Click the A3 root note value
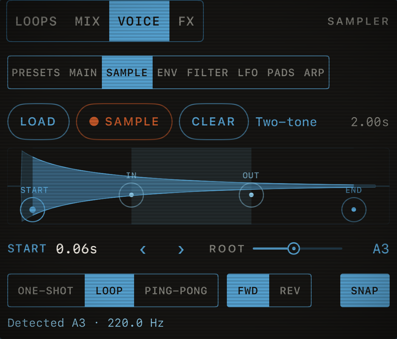Screen dimensions: 397x339 click(x=381, y=249)
